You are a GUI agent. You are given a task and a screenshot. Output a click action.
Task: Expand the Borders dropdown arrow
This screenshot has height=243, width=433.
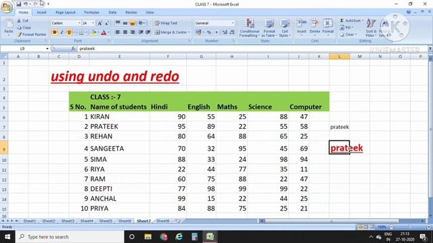click(86, 32)
